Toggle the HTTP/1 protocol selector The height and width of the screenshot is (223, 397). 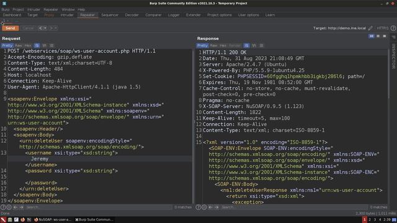383,28
